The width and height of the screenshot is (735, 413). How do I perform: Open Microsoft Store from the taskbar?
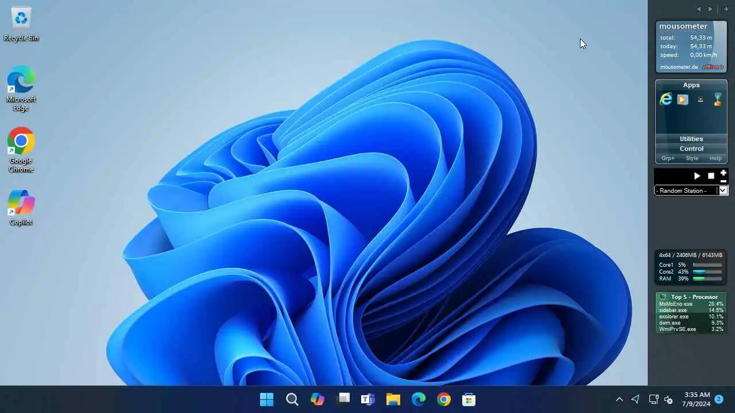click(469, 399)
